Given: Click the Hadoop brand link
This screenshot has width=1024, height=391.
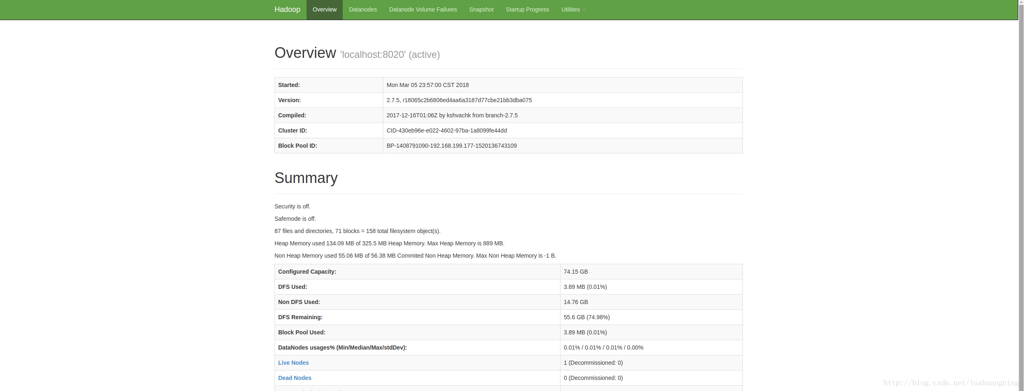Looking at the screenshot, I should point(287,9).
